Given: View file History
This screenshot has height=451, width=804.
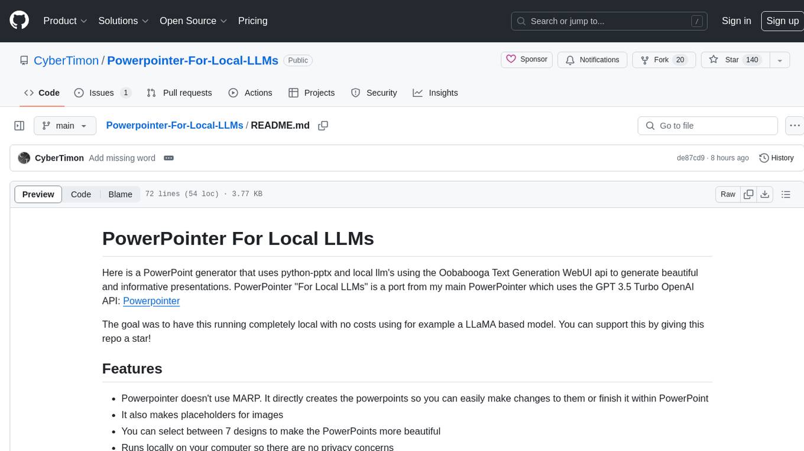Looking at the screenshot, I should 776,158.
